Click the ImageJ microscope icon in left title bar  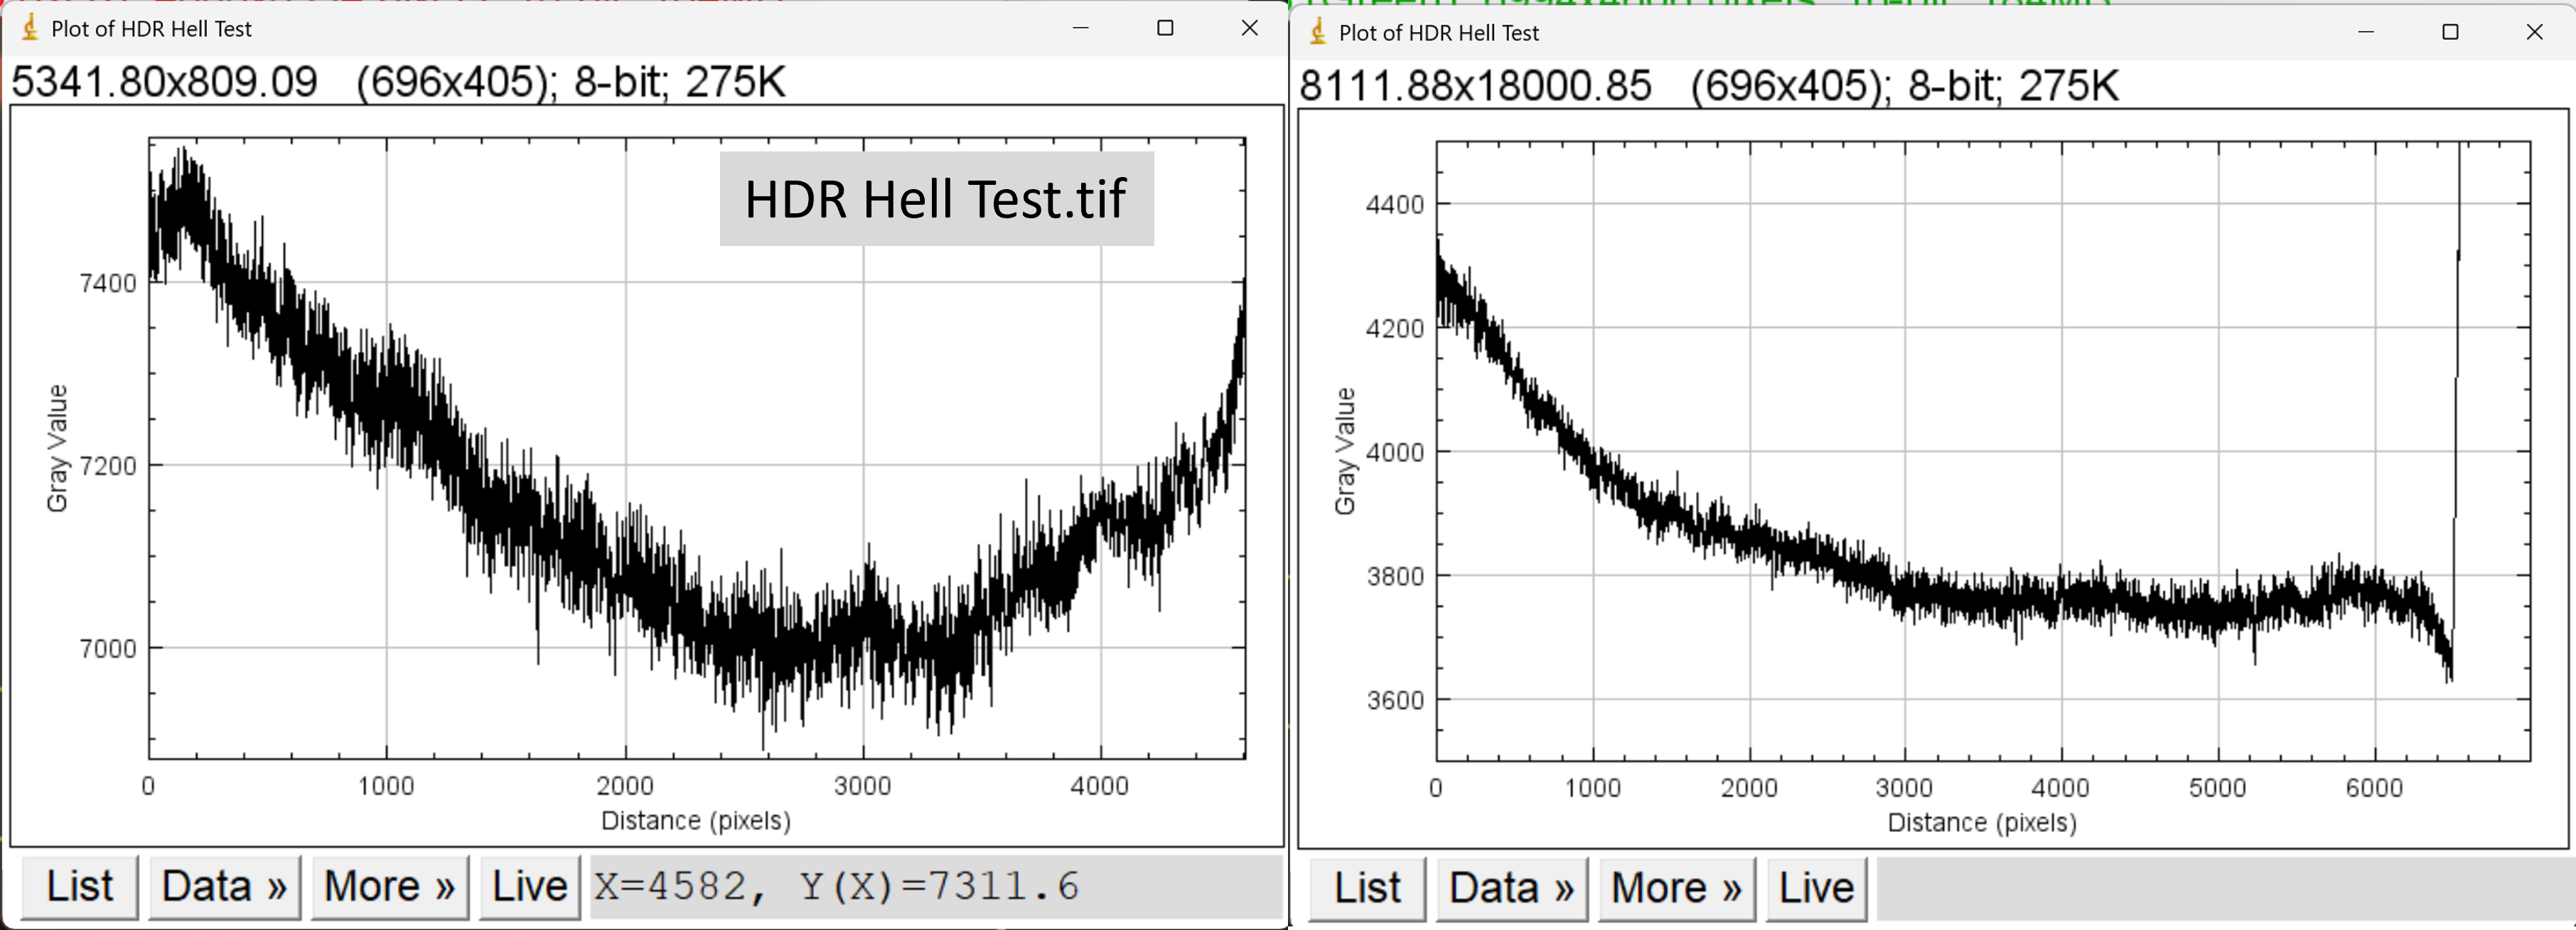(x=30, y=27)
